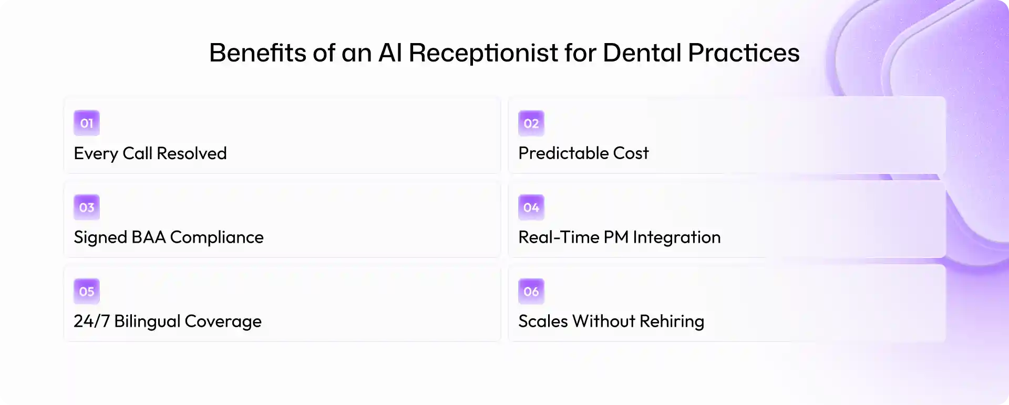Select the 03 purple badge
The width and height of the screenshot is (1009, 405).
tap(87, 207)
